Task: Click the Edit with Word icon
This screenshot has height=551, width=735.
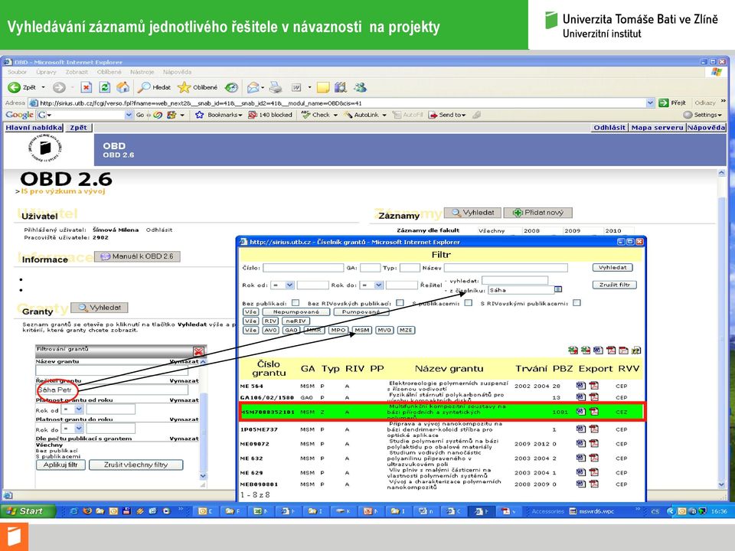Action: click(296, 87)
